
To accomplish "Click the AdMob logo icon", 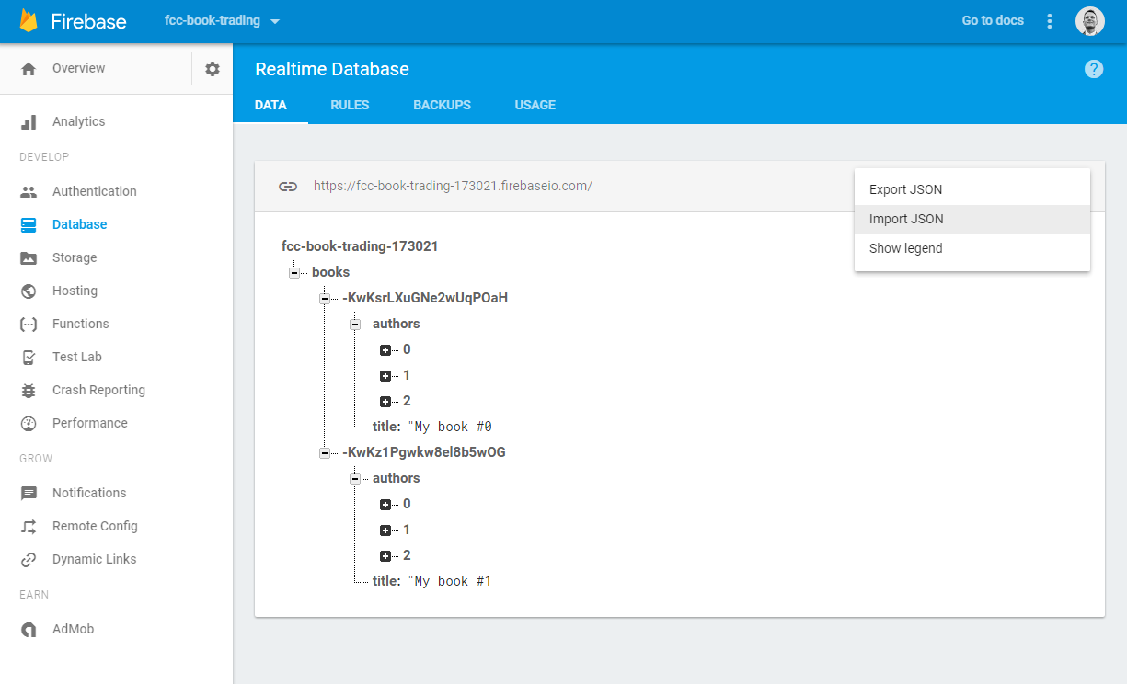I will 29,629.
